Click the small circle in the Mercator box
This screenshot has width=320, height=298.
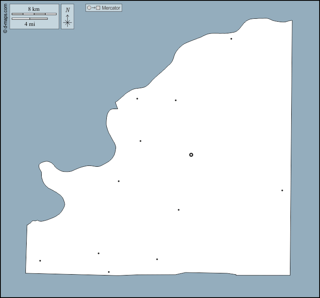pos(89,8)
